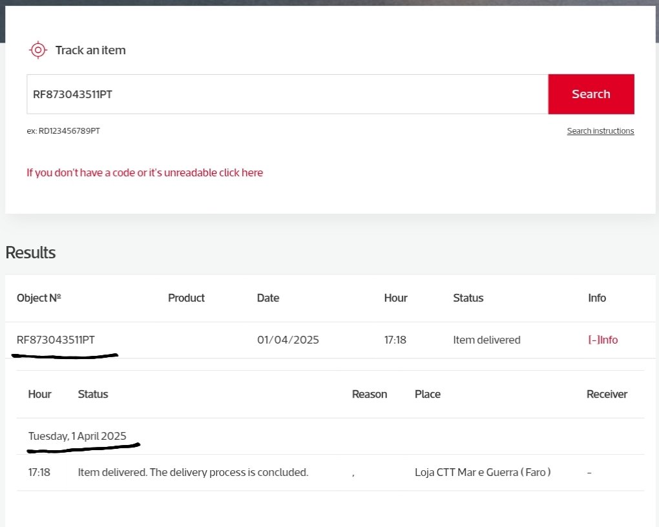
Task: Click 'The delivery process is concluded' text
Action: pyautogui.click(x=229, y=472)
